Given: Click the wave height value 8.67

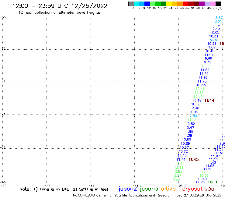Looking at the screenshot, I should (x=219, y=18).
